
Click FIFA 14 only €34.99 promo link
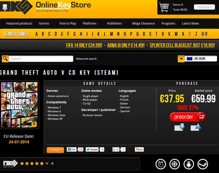coord(84,45)
